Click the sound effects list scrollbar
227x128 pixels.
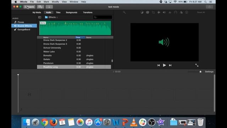112,61
